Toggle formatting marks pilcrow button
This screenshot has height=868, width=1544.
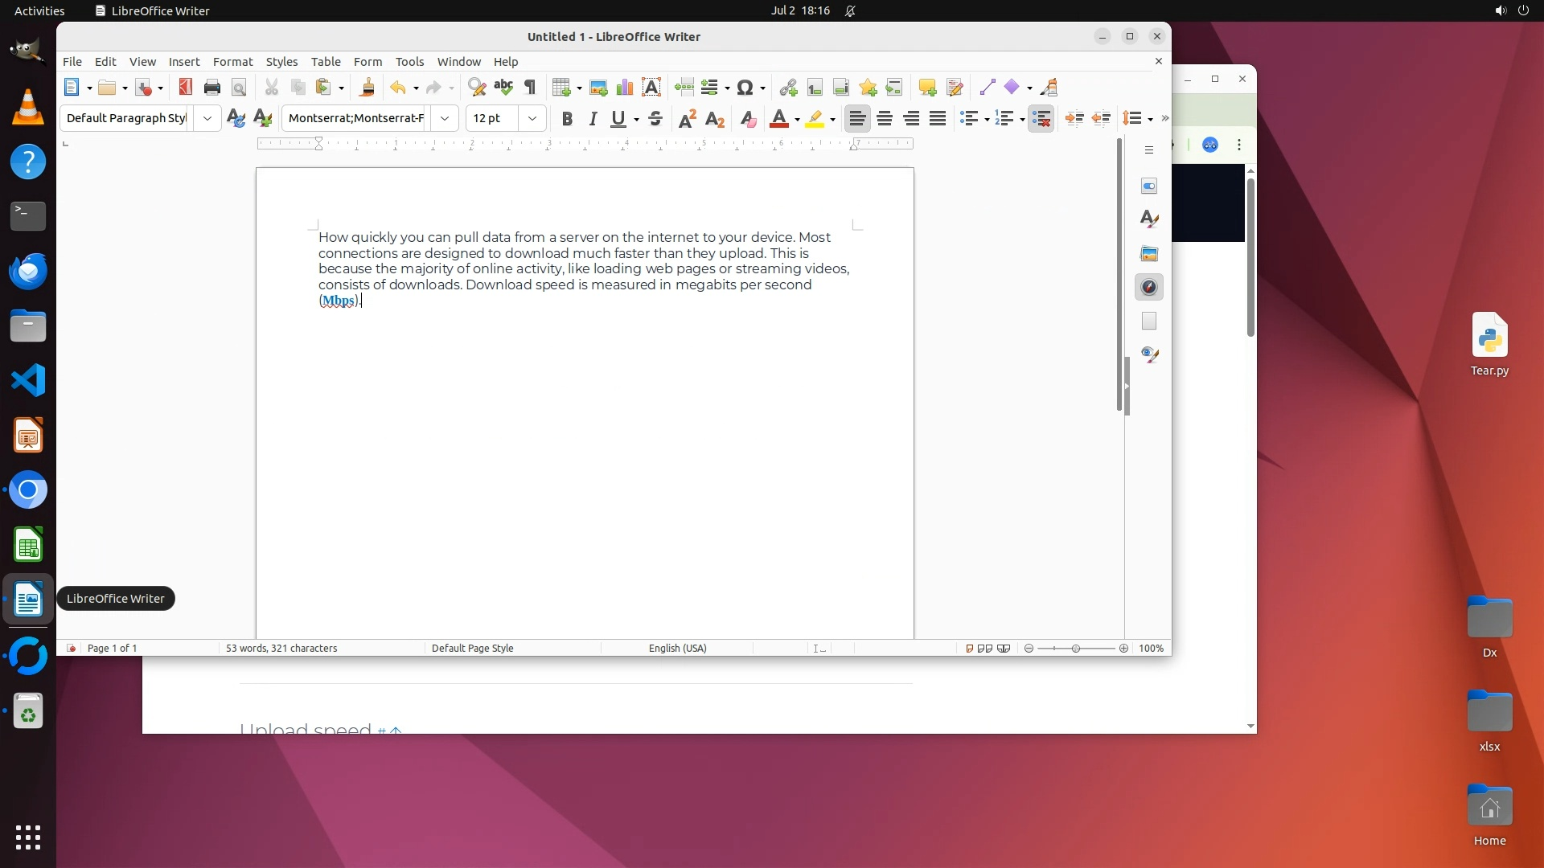coord(530,88)
